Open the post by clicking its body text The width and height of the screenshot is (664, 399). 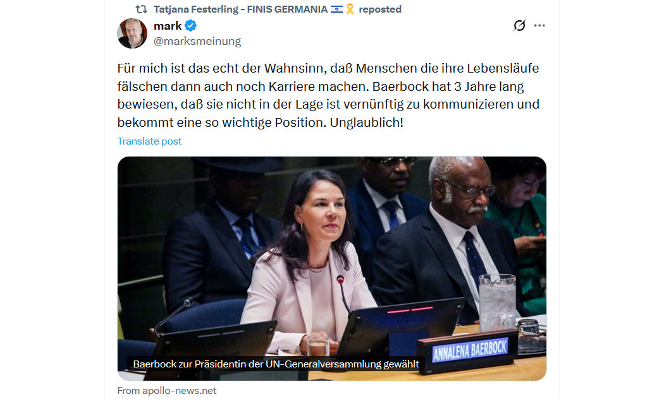point(328,95)
